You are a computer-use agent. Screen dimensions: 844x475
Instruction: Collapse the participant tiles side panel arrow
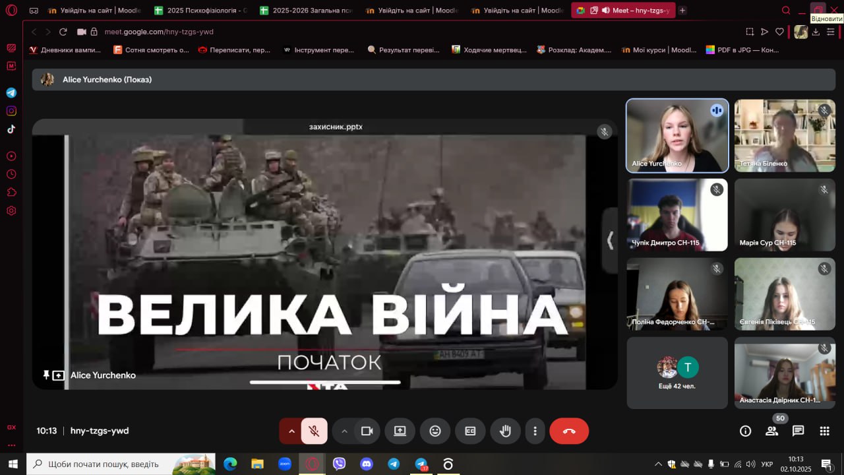pos(610,241)
